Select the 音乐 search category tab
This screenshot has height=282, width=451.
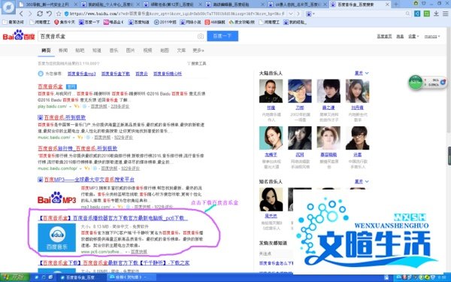coord(114,50)
